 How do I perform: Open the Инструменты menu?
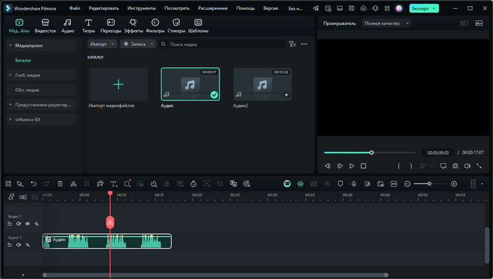[x=141, y=9]
